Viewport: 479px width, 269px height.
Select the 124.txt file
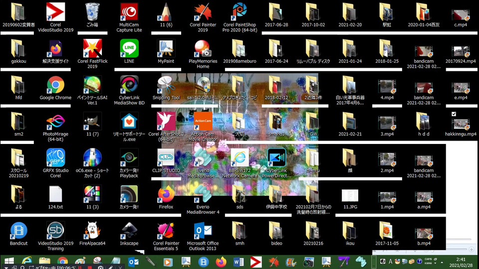point(55,197)
